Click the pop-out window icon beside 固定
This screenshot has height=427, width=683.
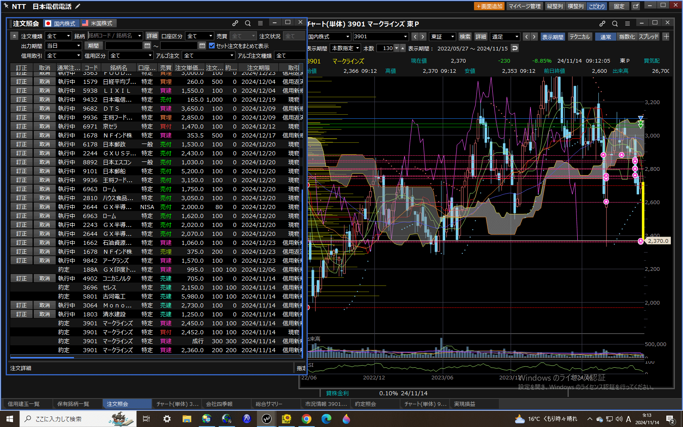(x=636, y=6)
